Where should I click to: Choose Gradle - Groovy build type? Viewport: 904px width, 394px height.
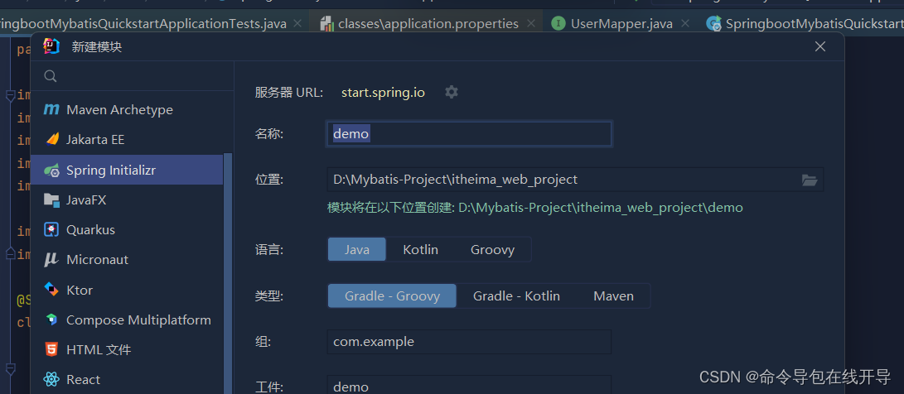(x=392, y=296)
